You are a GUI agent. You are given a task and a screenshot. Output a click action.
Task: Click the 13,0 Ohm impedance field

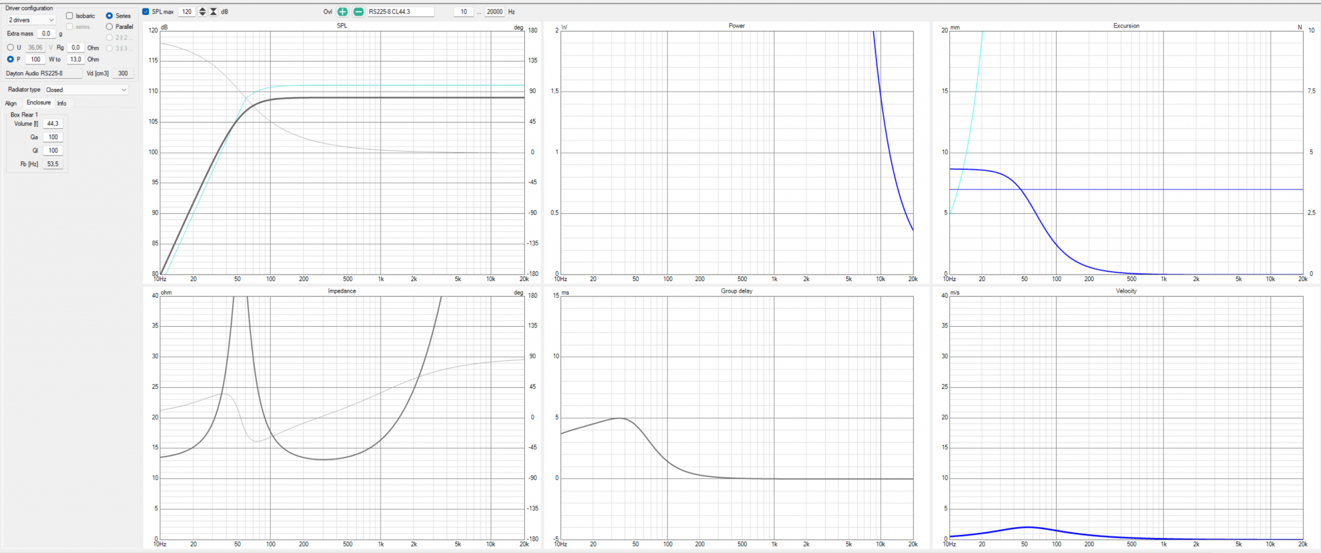[75, 59]
